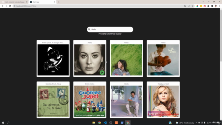Share this page via share icon
Viewport: 222px width, 125px height.
coord(189,6)
